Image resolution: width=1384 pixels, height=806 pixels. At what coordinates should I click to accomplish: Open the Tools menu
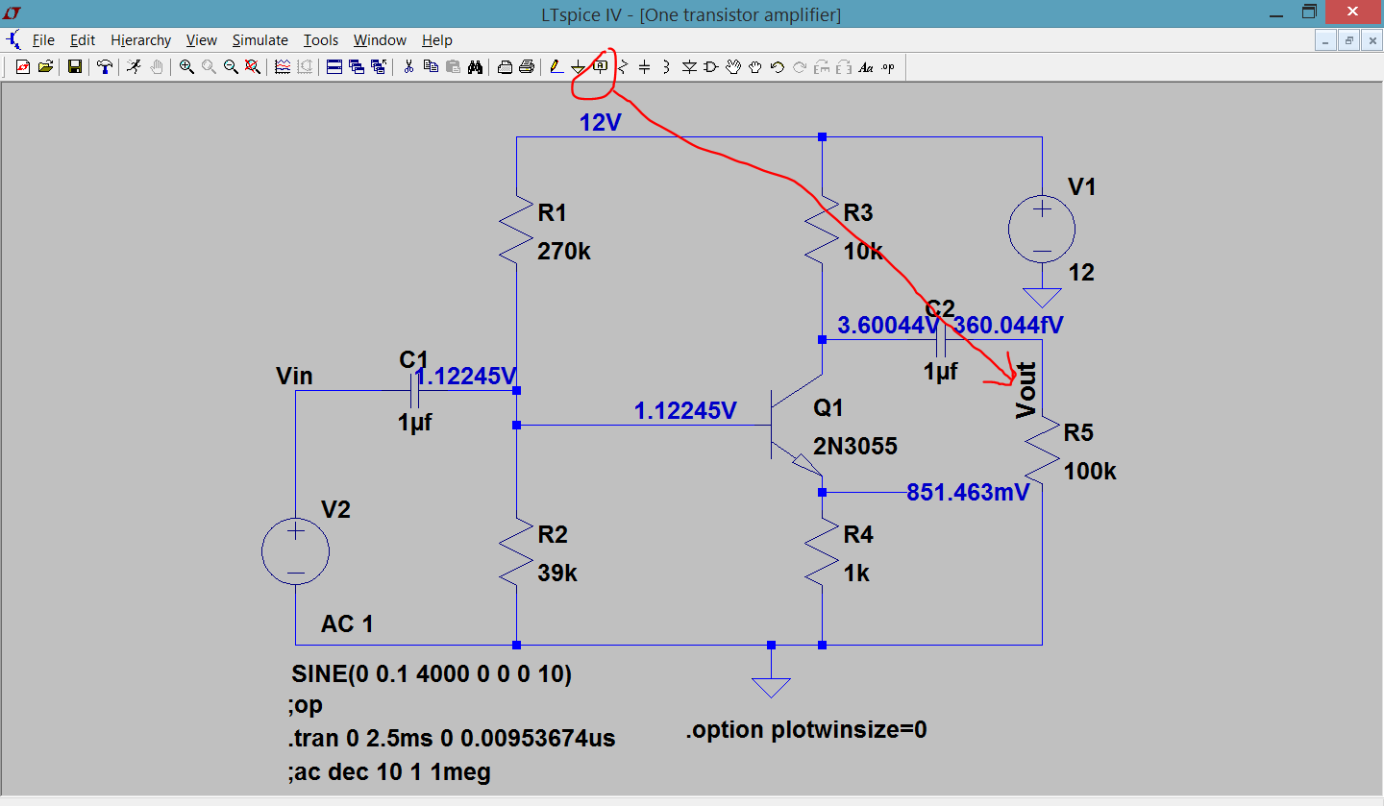pyautogui.click(x=321, y=40)
